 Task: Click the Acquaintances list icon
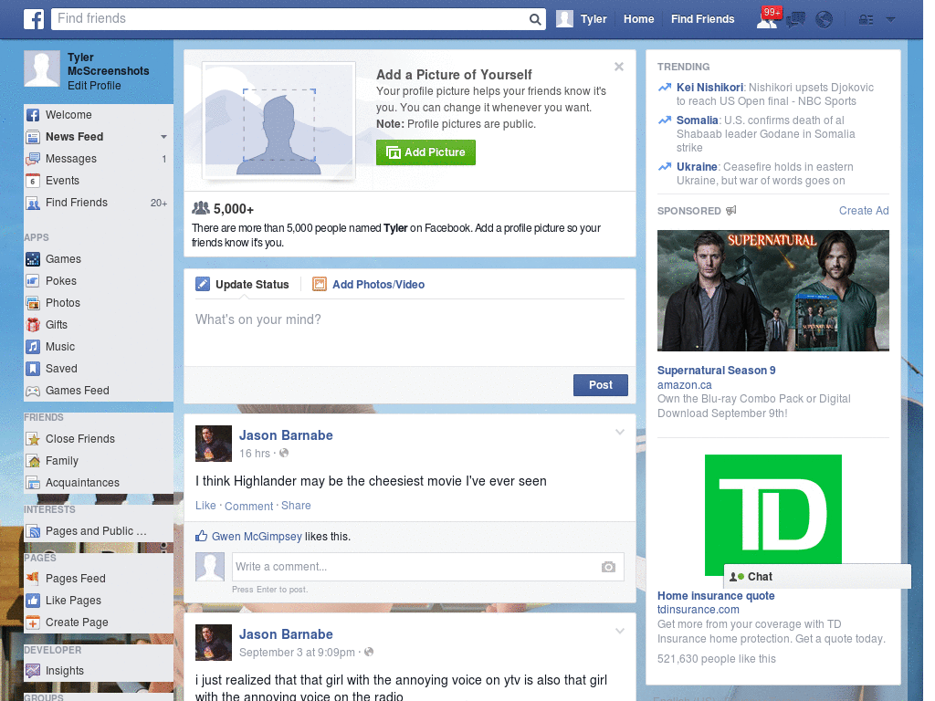(x=33, y=483)
